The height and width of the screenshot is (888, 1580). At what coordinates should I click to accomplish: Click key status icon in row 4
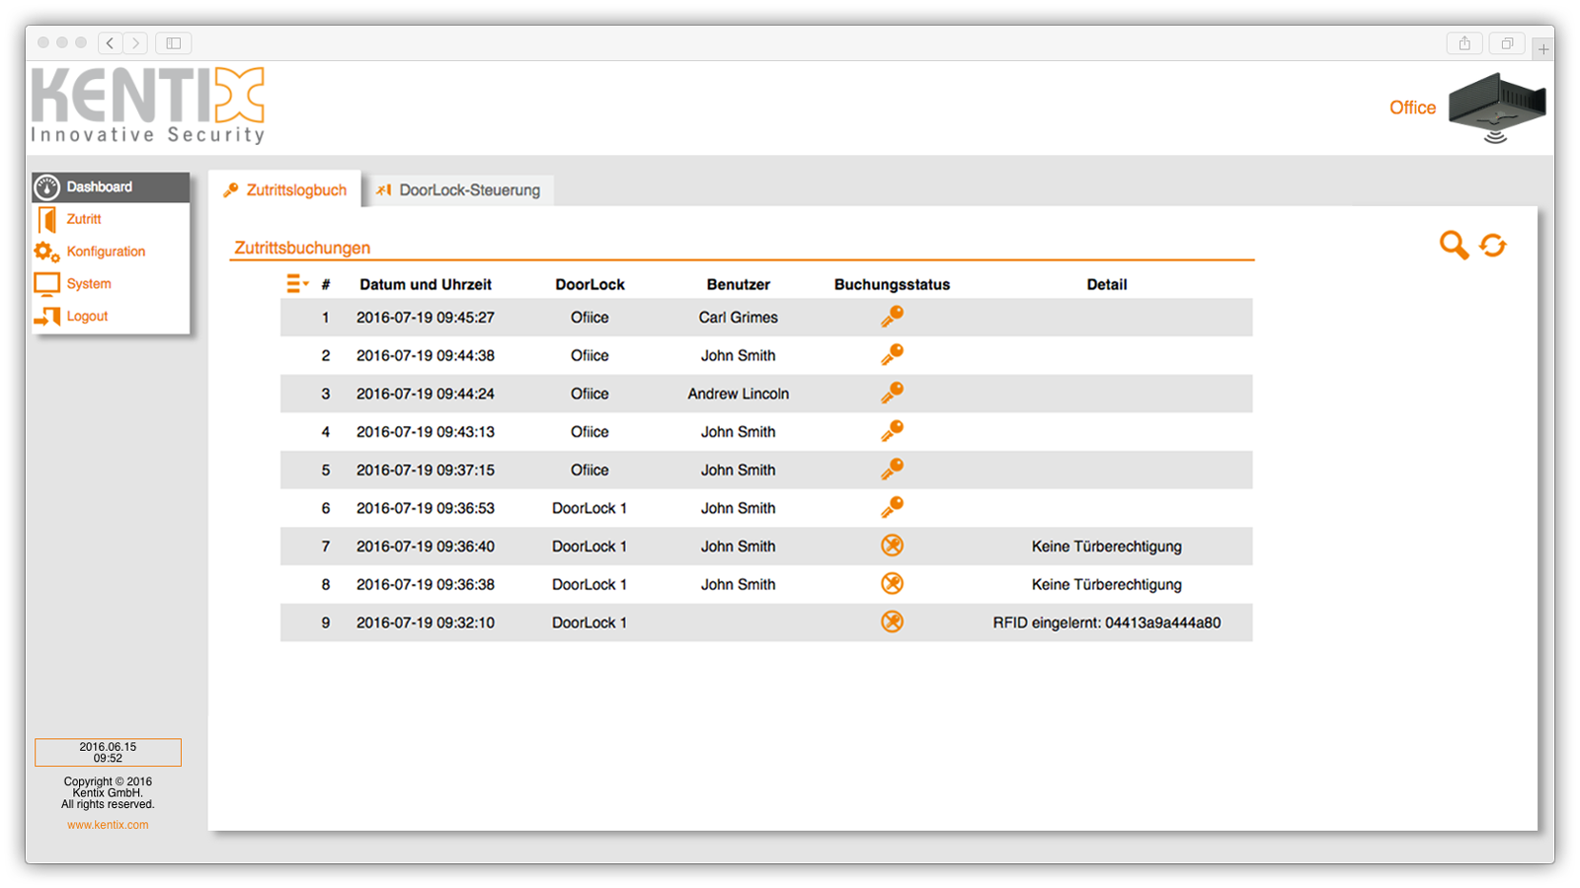(x=892, y=431)
